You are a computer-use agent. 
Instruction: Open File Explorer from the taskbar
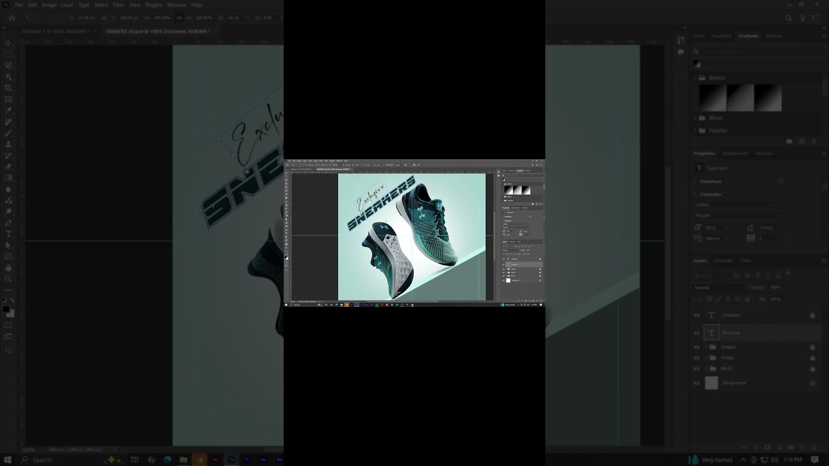[183, 460]
